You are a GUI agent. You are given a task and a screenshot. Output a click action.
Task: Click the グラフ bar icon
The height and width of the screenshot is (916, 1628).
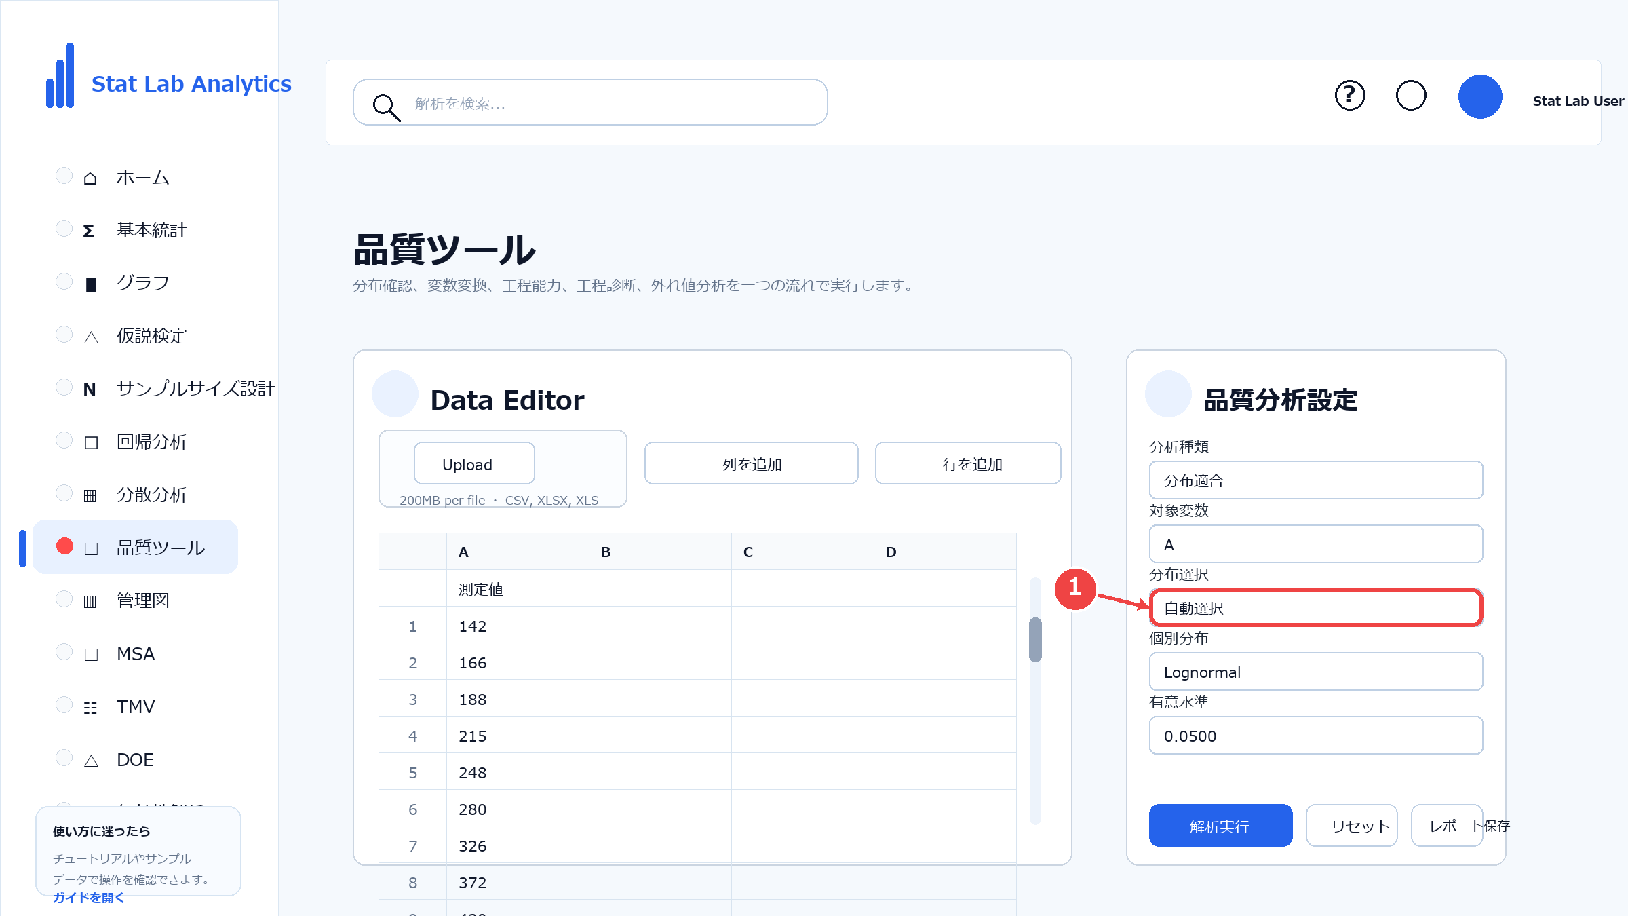[91, 284]
